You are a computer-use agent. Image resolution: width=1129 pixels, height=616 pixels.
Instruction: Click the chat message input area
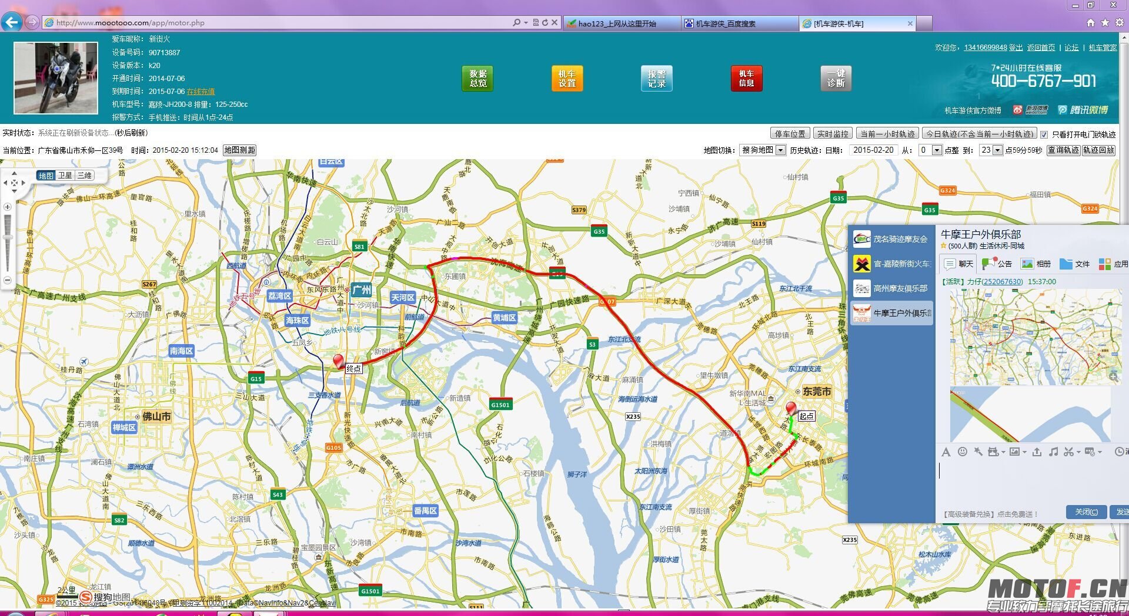[x=1031, y=482]
